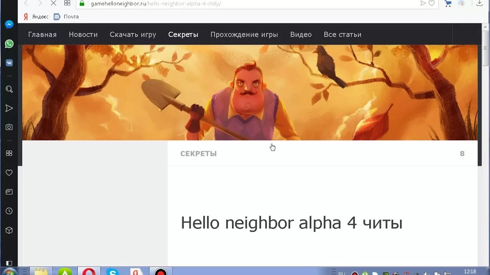Screen dimensions: 490x275
Task: Toggle the sidebar panel icon at the sidebar bottom
Action: (x=9, y=263)
